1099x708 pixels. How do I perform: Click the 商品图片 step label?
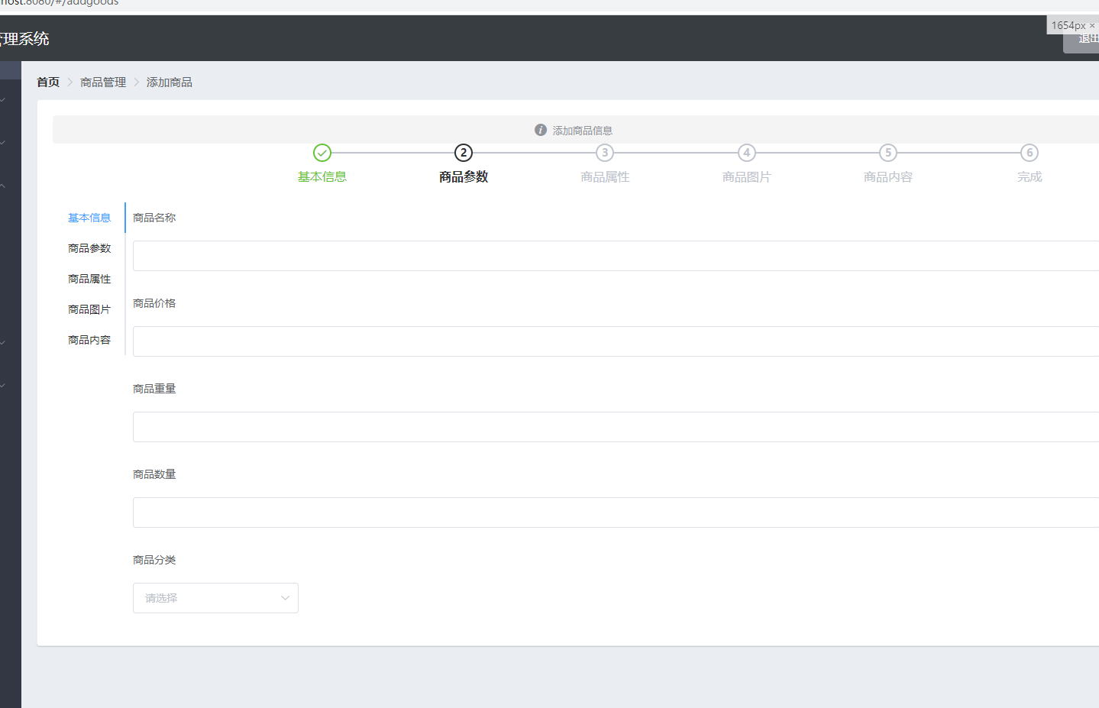tap(747, 176)
